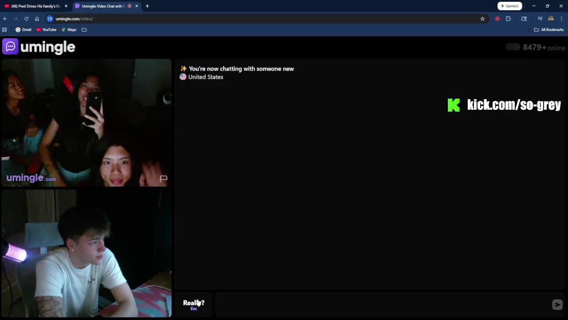Flag the stranger's video with the report icon
This screenshot has width=568, height=320.
(163, 179)
